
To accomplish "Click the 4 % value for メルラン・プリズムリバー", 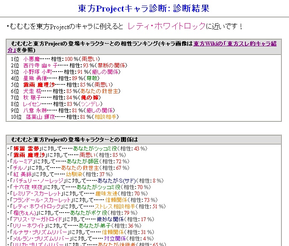I will [x=147, y=239].
